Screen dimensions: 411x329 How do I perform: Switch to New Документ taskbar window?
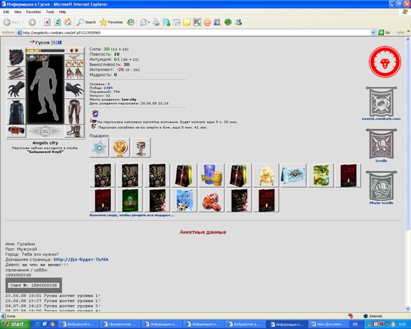(x=328, y=324)
